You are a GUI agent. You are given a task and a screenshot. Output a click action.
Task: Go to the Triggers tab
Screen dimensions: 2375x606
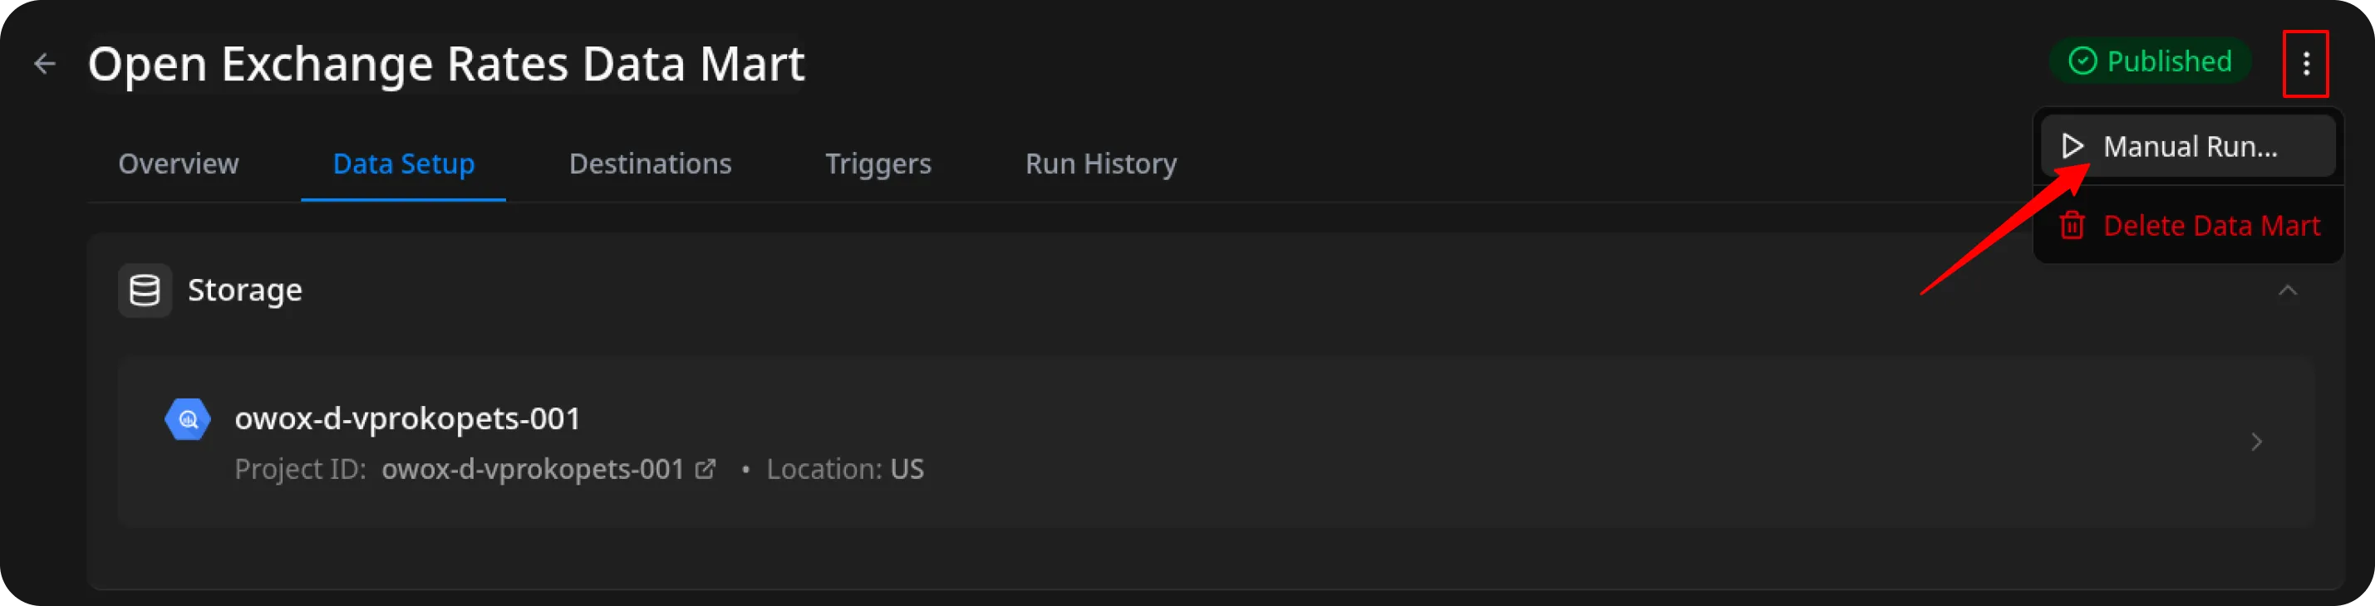coord(878,164)
